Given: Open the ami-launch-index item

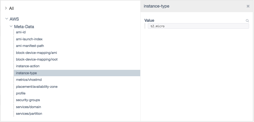Looking at the screenshot, I should (77, 39).
